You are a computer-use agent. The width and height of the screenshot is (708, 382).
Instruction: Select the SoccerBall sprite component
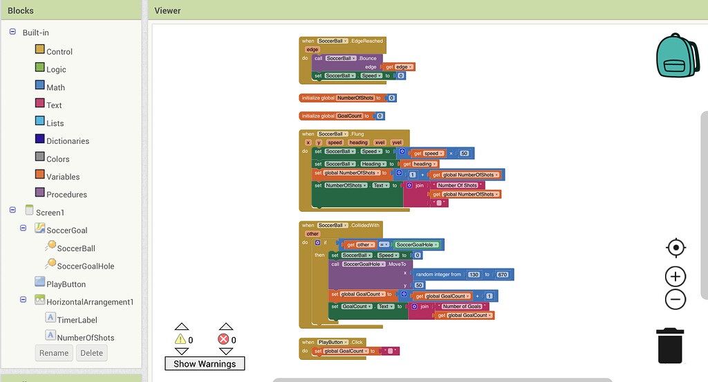[76, 248]
